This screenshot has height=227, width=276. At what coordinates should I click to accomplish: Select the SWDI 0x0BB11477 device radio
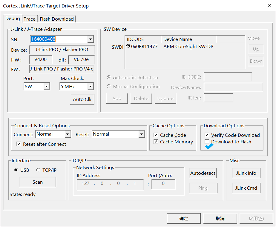128,46
